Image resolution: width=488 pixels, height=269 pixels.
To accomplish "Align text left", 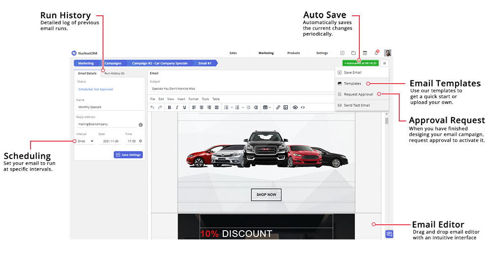I will [x=194, y=108].
